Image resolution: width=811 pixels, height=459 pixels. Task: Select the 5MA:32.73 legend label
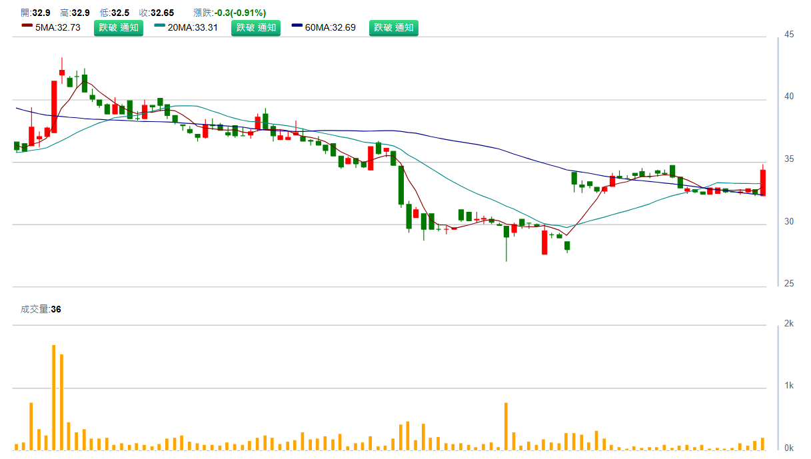click(58, 28)
